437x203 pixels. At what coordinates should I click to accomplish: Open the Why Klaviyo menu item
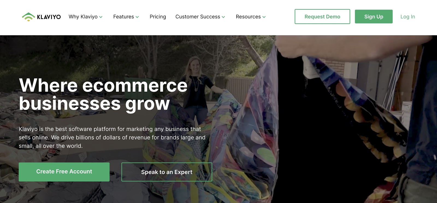83,17
